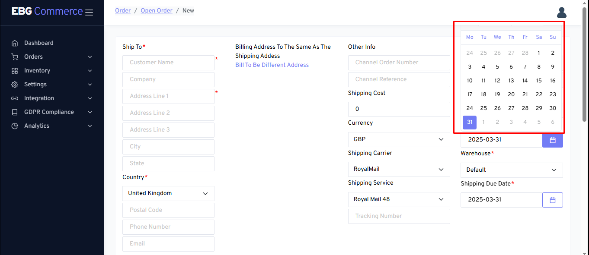Select day 15 in the calendar
The height and width of the screenshot is (255, 589).
[x=538, y=81]
